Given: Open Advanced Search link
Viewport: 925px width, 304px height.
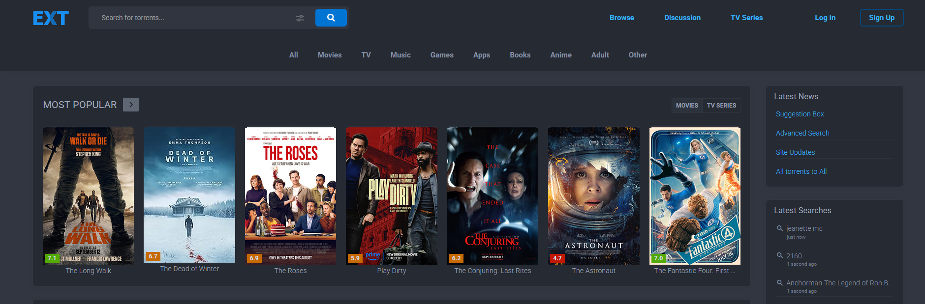Looking at the screenshot, I should point(802,133).
